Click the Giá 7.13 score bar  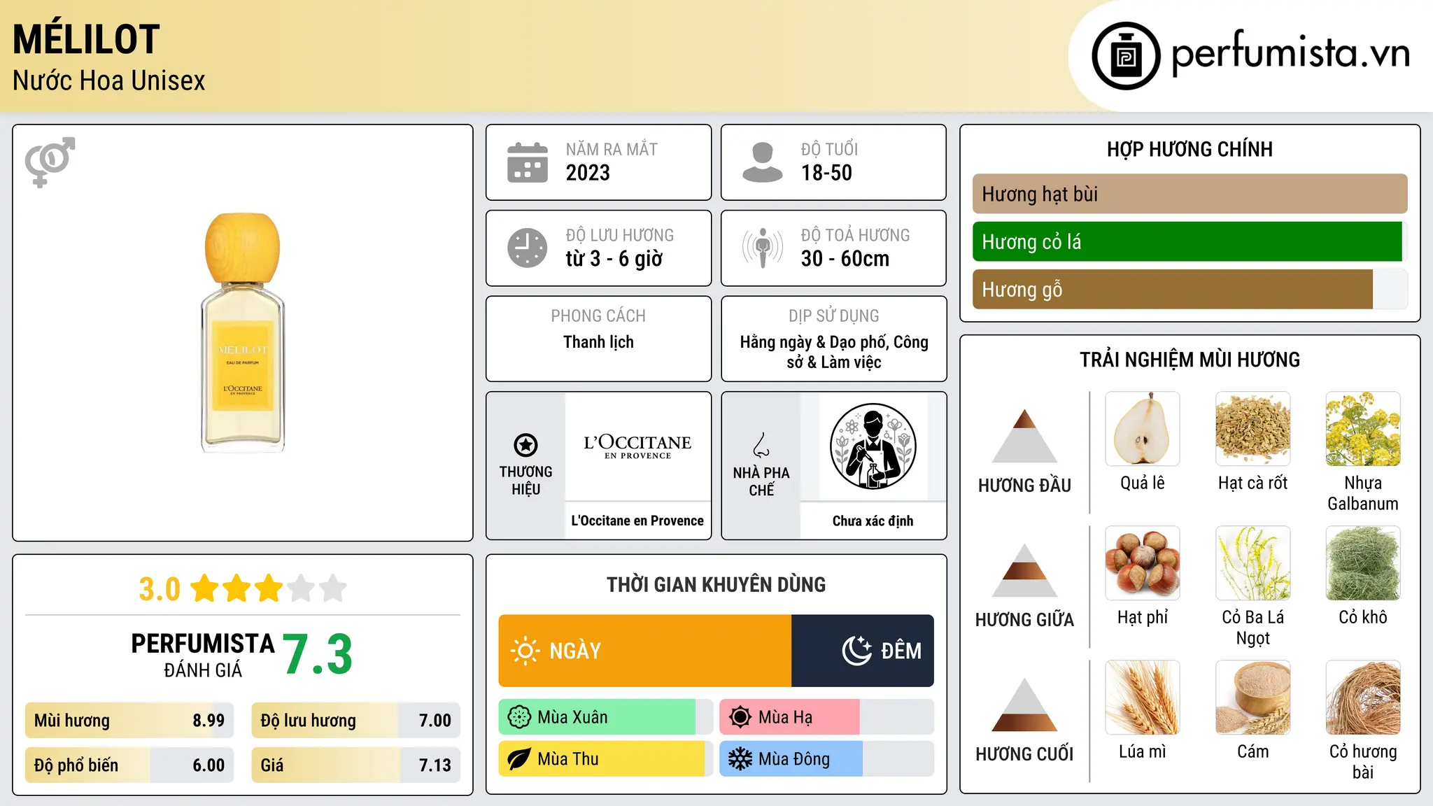coord(356,765)
